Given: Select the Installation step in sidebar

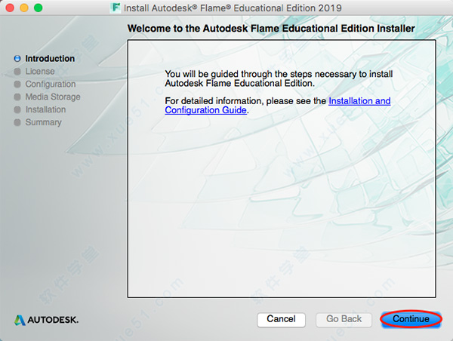Looking at the screenshot, I should pos(45,109).
